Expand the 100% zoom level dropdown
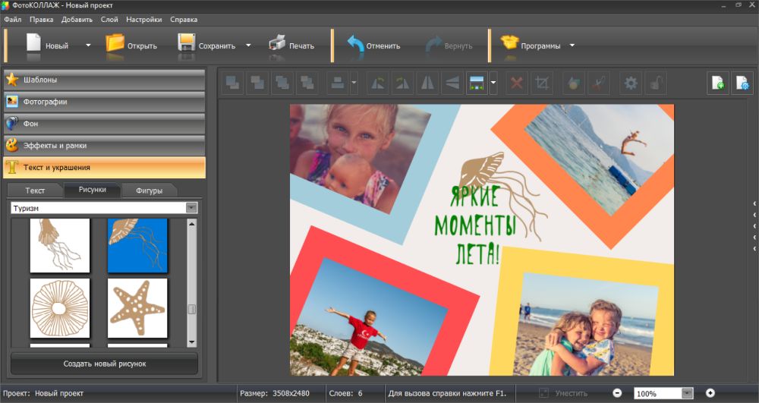Screen dimensions: 759x403 click(687, 394)
